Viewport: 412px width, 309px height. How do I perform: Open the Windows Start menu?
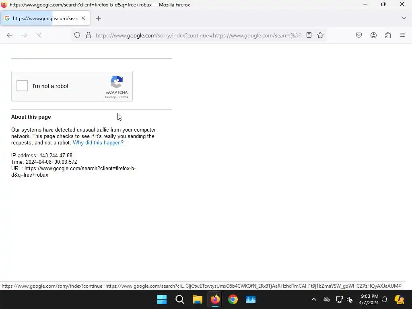(162, 299)
